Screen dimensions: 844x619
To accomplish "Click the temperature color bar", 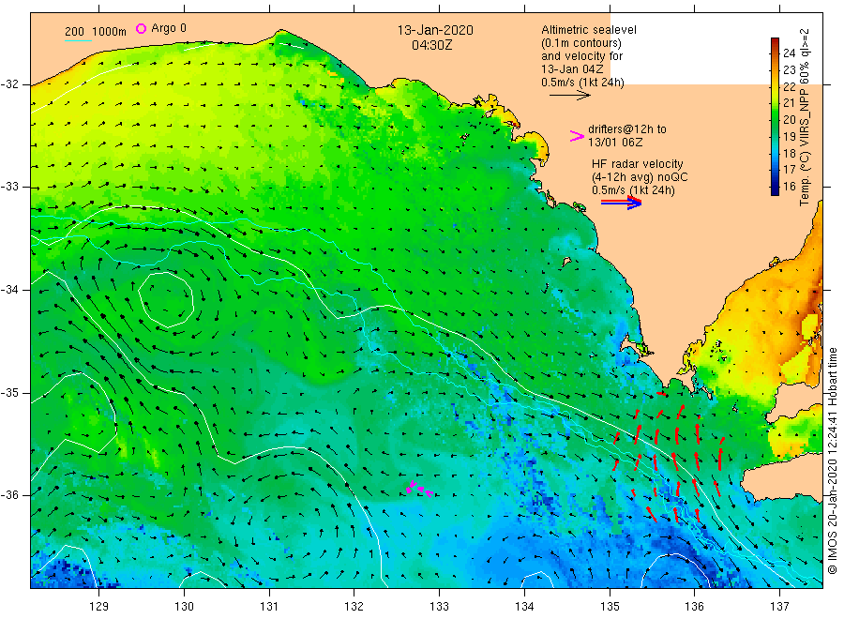I will pos(775,116).
